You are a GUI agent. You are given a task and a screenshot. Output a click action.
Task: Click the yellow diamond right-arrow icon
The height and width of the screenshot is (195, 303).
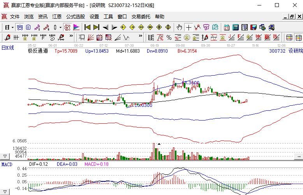pos(132,27)
